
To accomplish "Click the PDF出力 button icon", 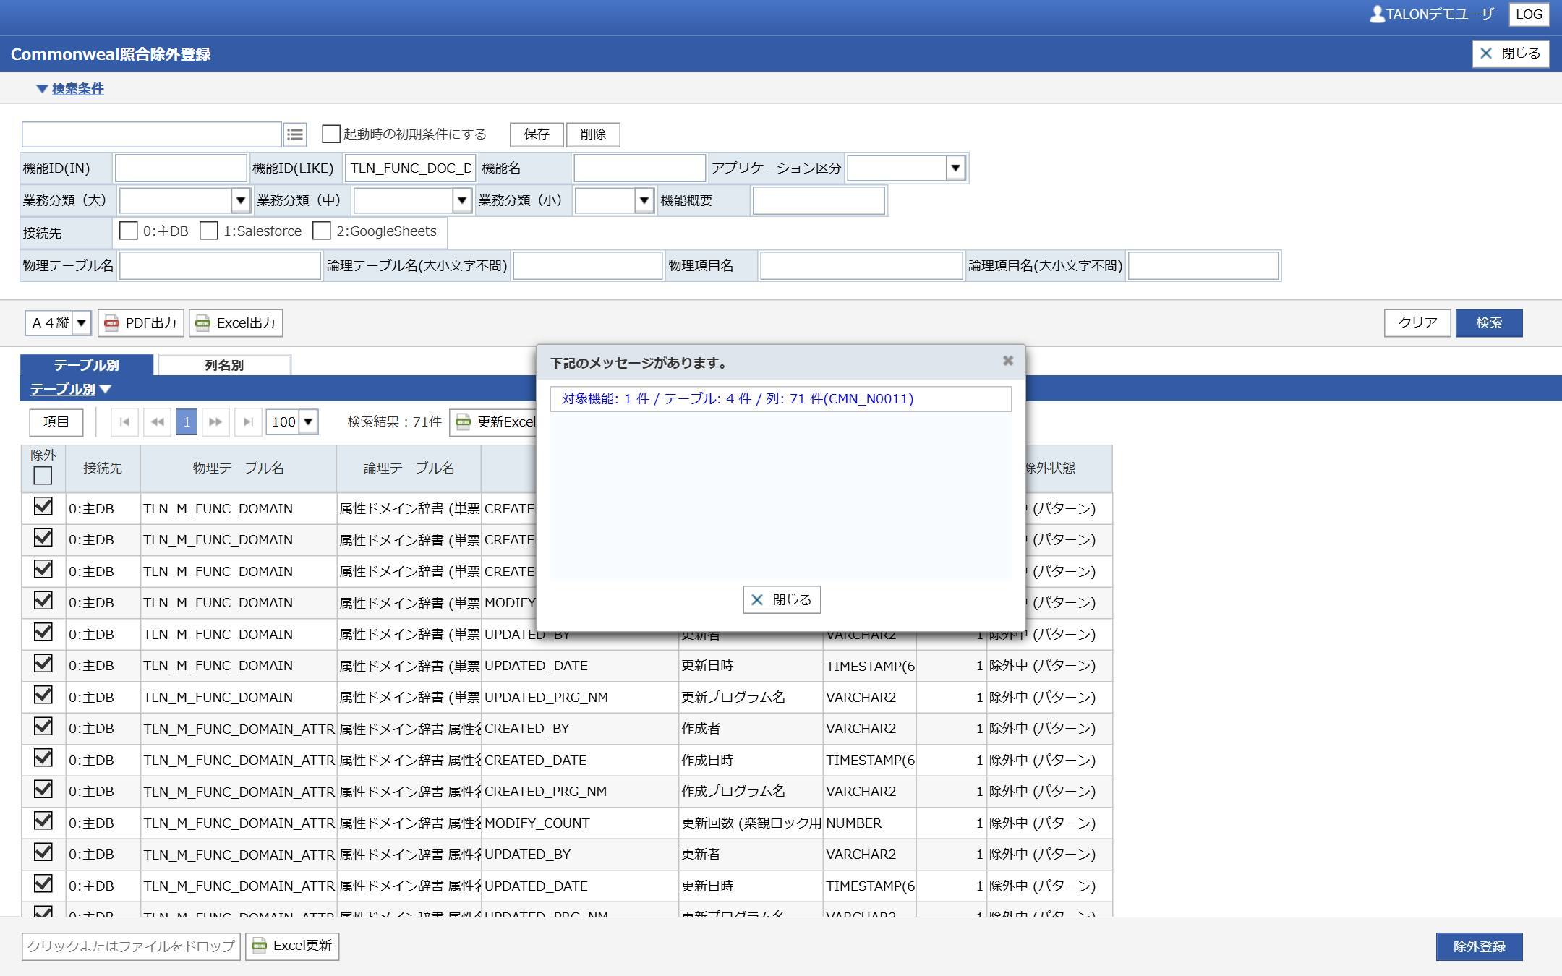I will [111, 323].
